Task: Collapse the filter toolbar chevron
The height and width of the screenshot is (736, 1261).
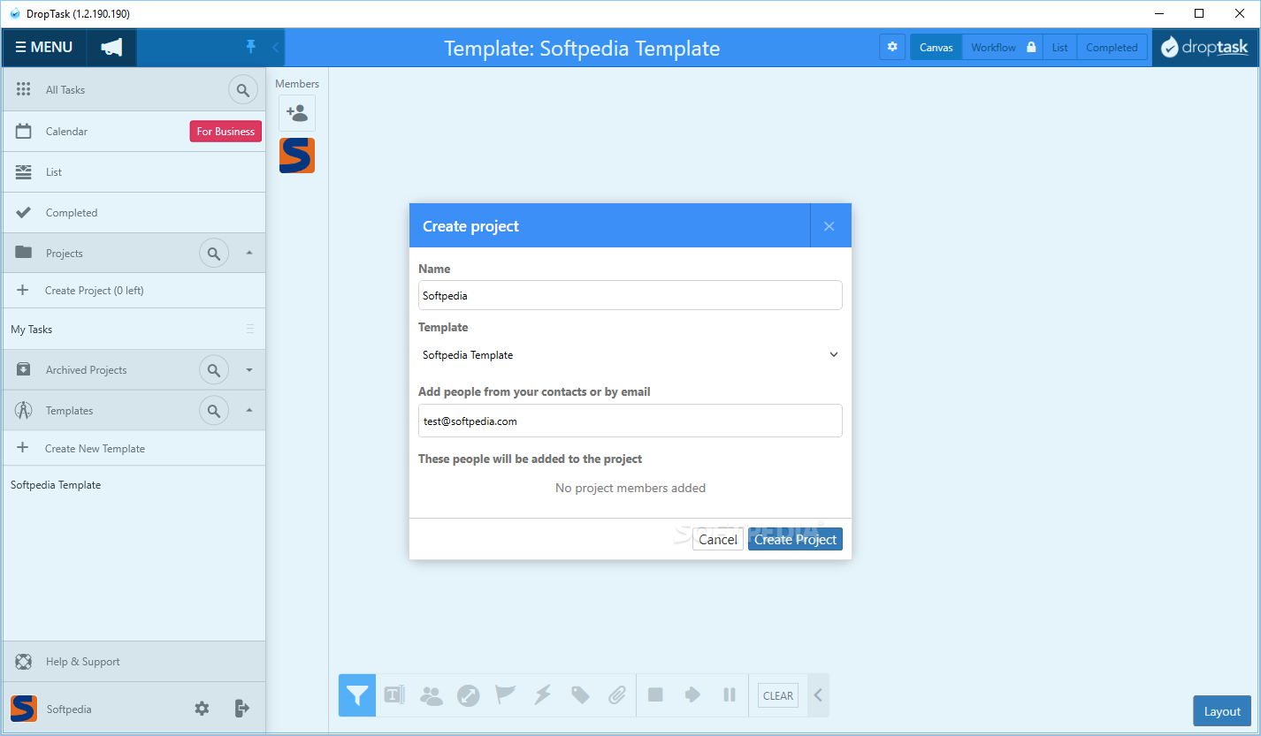Action: 818,695
